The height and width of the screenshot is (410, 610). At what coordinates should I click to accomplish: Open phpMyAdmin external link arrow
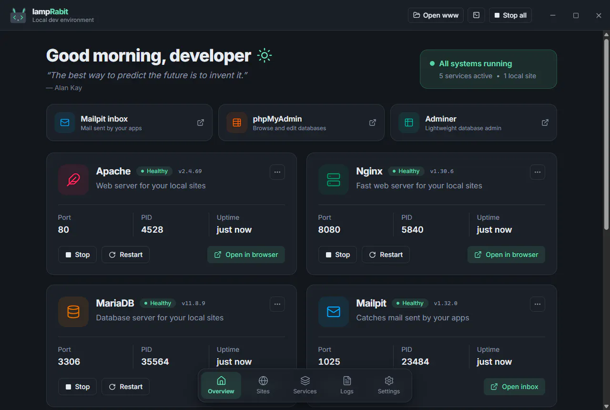(x=373, y=123)
